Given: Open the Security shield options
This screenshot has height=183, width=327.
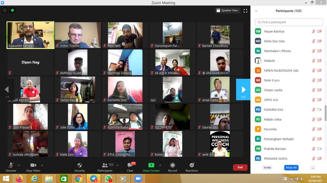Looking at the screenshot, I should (79, 165).
